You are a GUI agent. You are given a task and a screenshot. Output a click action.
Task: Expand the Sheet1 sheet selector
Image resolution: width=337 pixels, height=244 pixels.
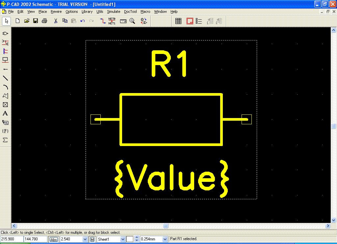point(123,239)
